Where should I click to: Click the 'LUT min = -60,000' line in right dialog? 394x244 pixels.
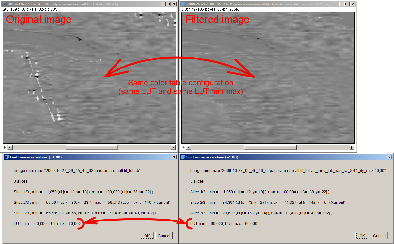224,223
